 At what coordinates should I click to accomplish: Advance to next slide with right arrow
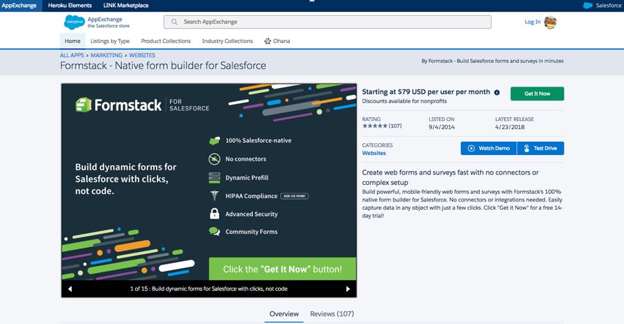348,289
